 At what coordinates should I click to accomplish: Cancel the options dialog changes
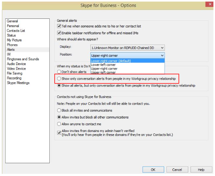(177, 170)
